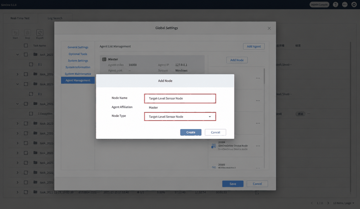Click the Agent index value 10000
The height and width of the screenshot is (209, 360).
[133, 65]
